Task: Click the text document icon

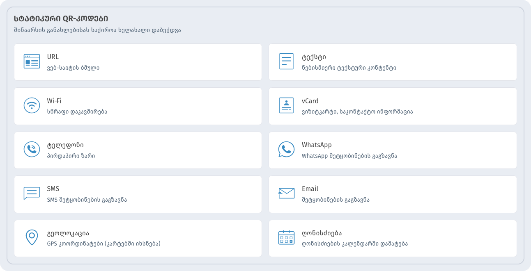Action: coord(286,61)
